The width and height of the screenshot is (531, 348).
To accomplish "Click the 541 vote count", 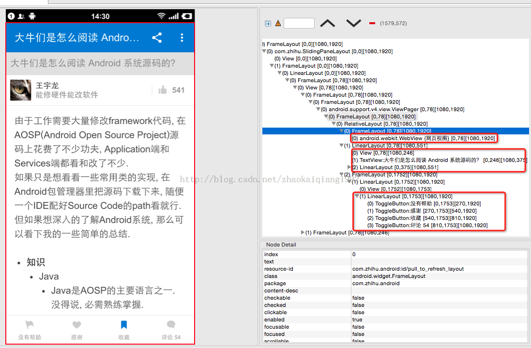I will (178, 90).
